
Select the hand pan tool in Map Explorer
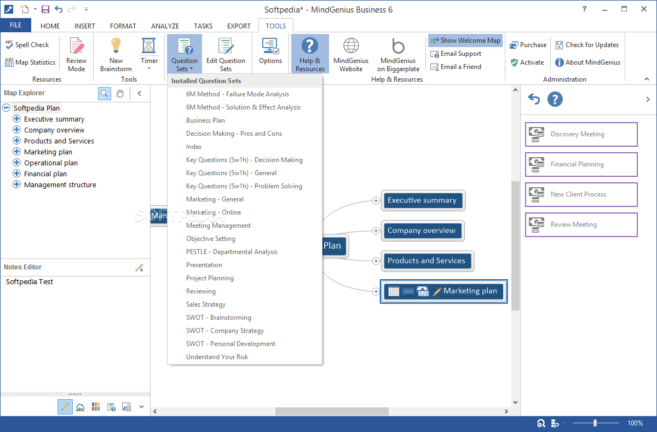tap(119, 93)
